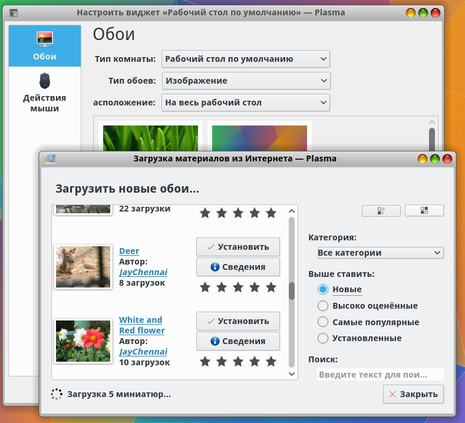Click info icon on Deer's Сведения button
Screen dimensions: 465x423
215,267
